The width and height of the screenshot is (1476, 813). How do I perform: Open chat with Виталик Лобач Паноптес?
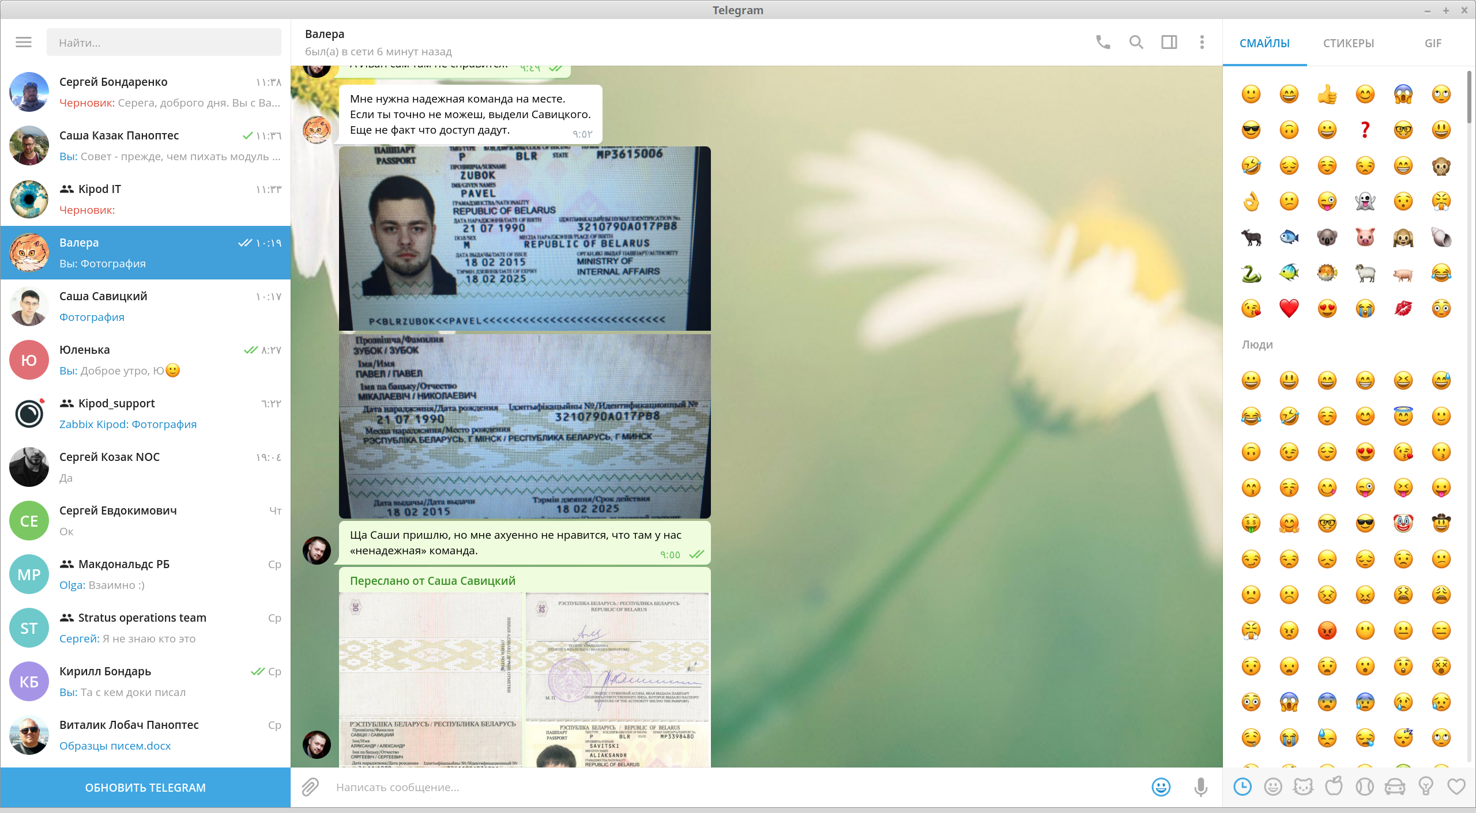click(145, 735)
